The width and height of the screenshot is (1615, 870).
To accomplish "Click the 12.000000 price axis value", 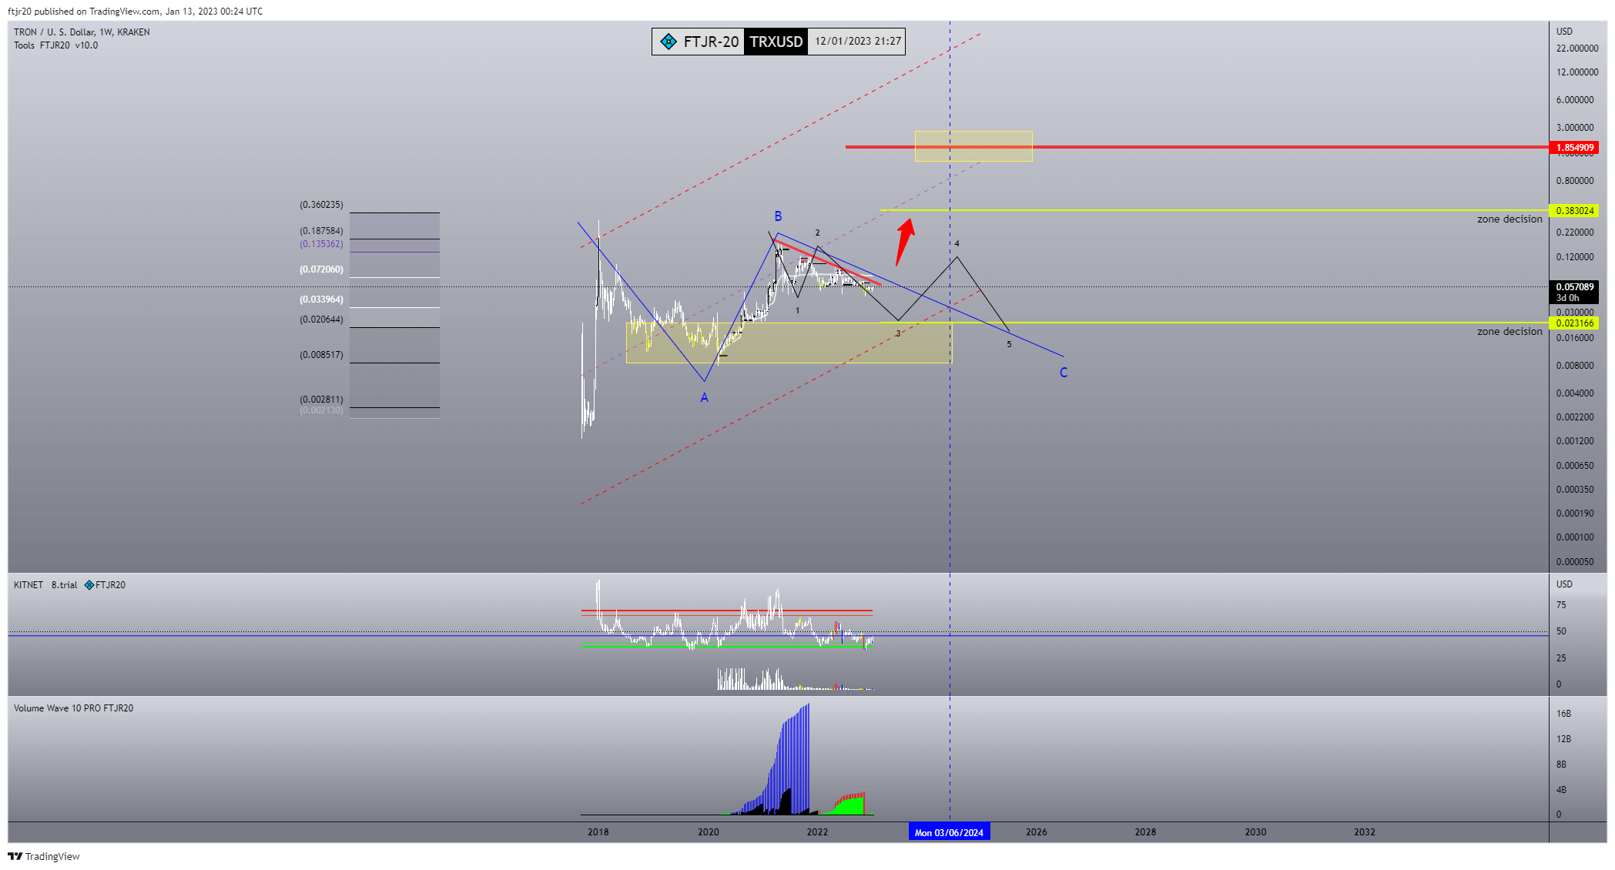I will pyautogui.click(x=1577, y=72).
